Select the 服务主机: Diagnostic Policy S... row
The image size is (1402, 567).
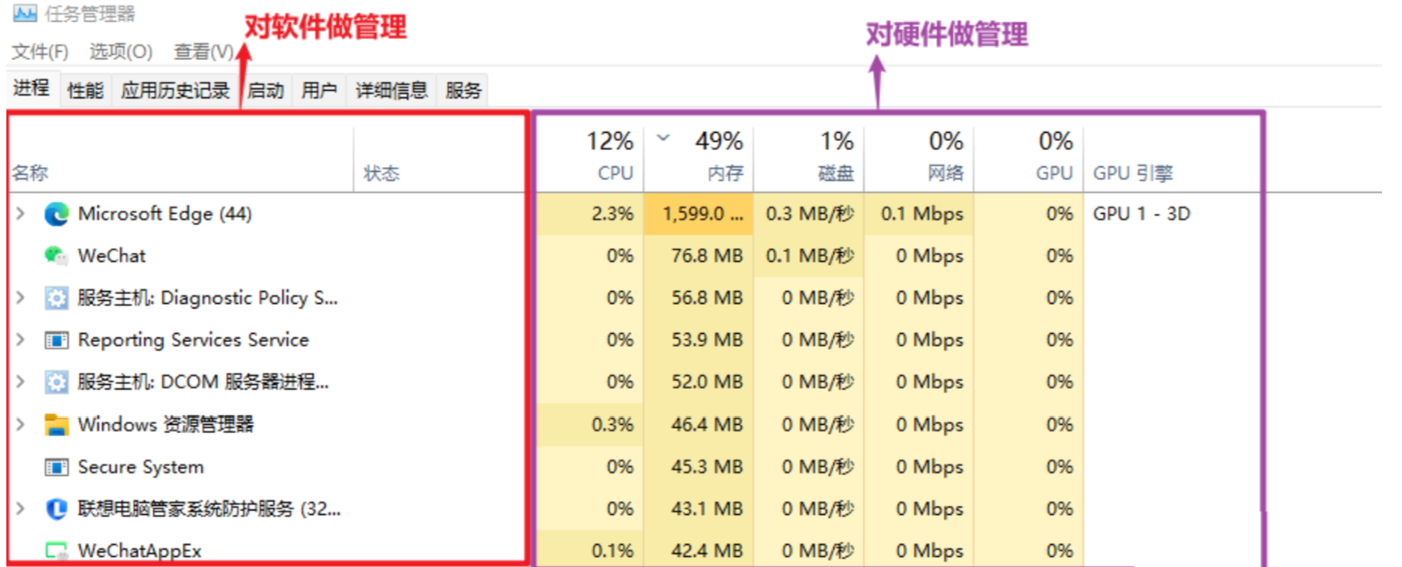[208, 298]
